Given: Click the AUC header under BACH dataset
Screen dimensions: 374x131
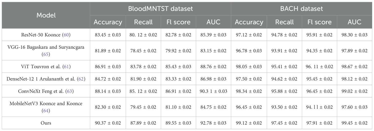Looking at the screenshot, I should pyautogui.click(x=355, y=22).
